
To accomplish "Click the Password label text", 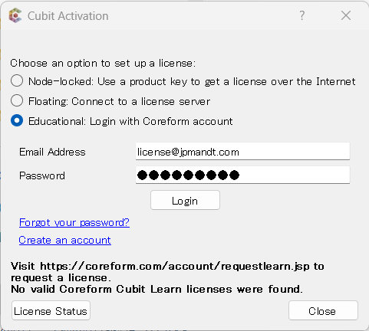I will [42, 175].
